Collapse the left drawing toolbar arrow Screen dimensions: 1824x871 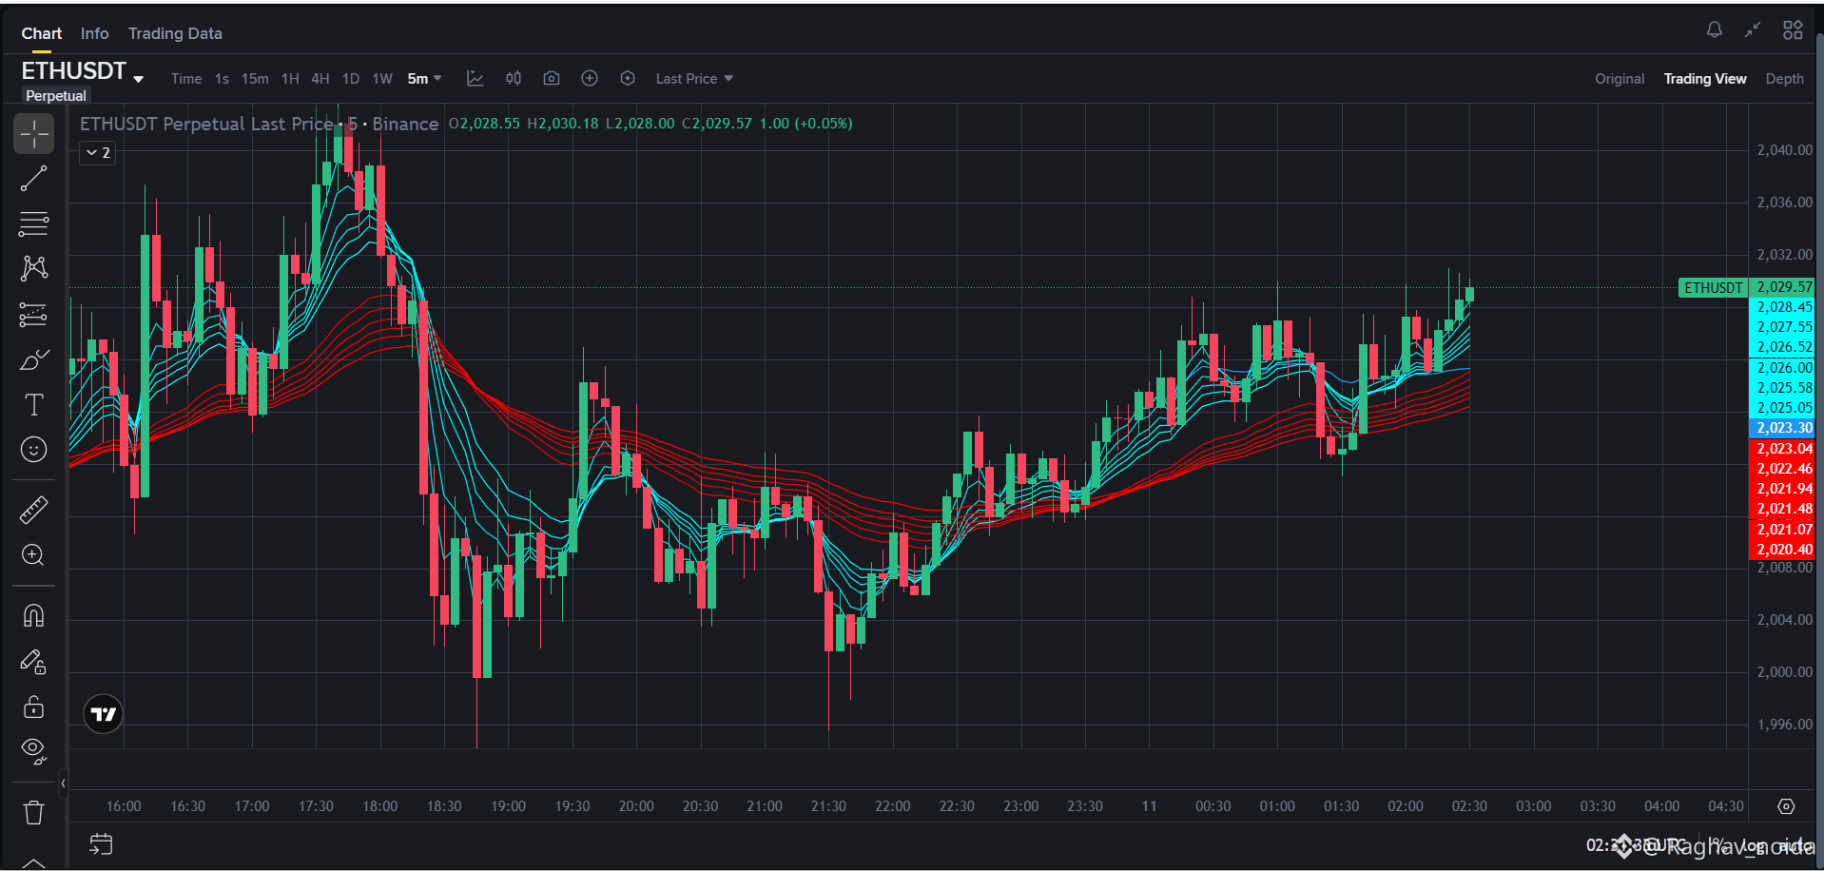pyautogui.click(x=63, y=784)
